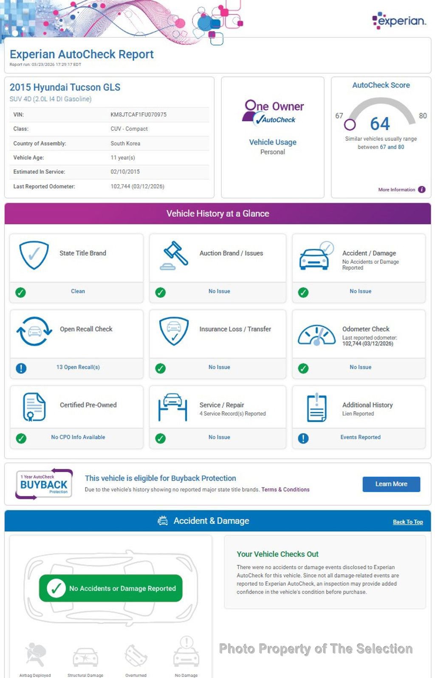Click the Overturned car icon

click(136, 655)
